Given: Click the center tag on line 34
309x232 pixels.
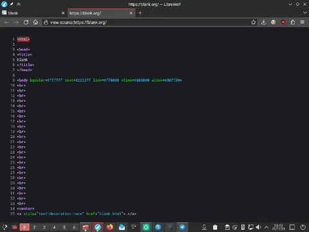Looking at the screenshot, I should [26, 209].
